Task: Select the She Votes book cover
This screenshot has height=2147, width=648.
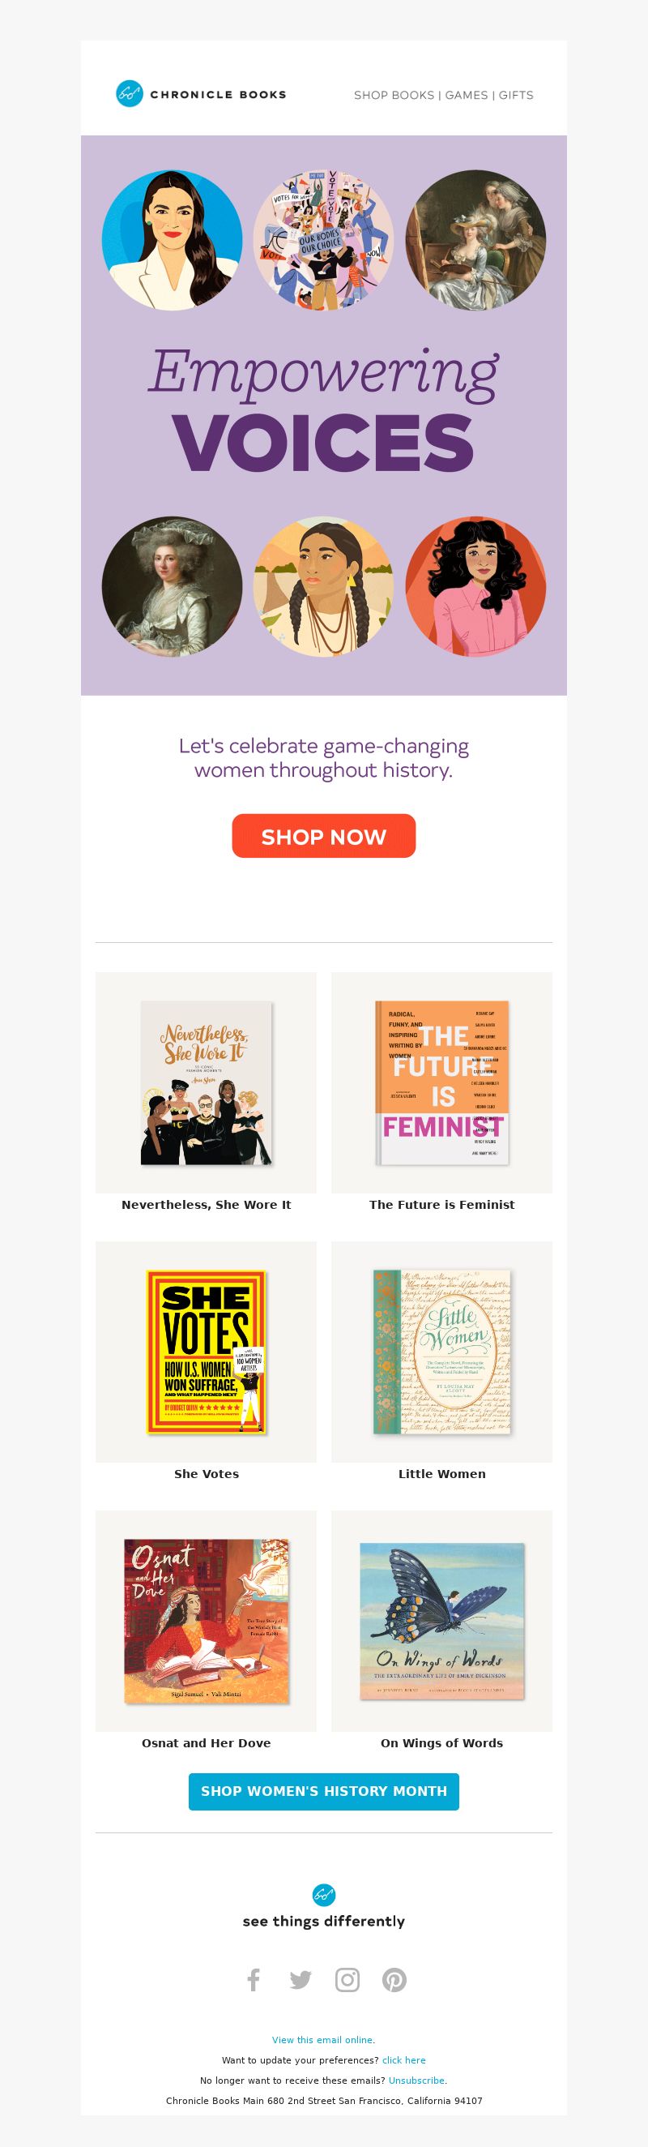Action: pos(207,1352)
